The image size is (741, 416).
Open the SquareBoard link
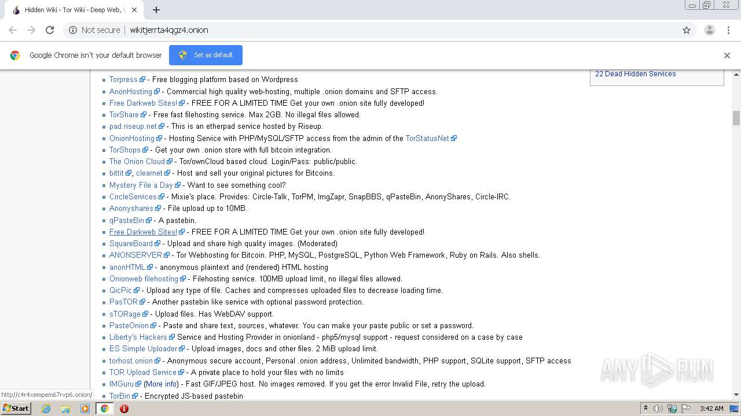point(131,243)
